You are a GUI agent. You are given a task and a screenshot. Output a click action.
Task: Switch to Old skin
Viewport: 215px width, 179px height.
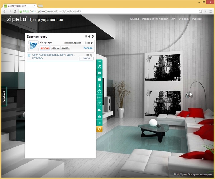tap(183, 19)
